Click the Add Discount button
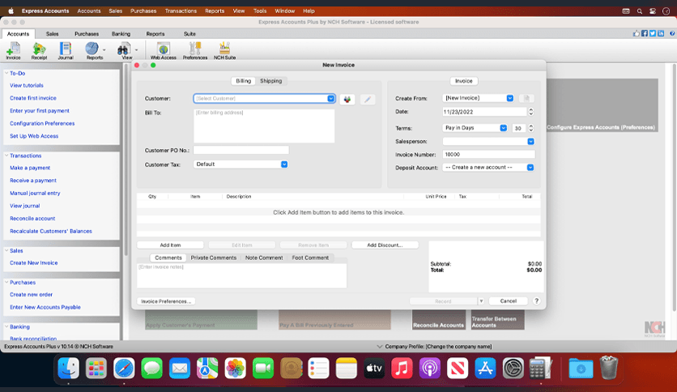The image size is (677, 392). pos(385,245)
